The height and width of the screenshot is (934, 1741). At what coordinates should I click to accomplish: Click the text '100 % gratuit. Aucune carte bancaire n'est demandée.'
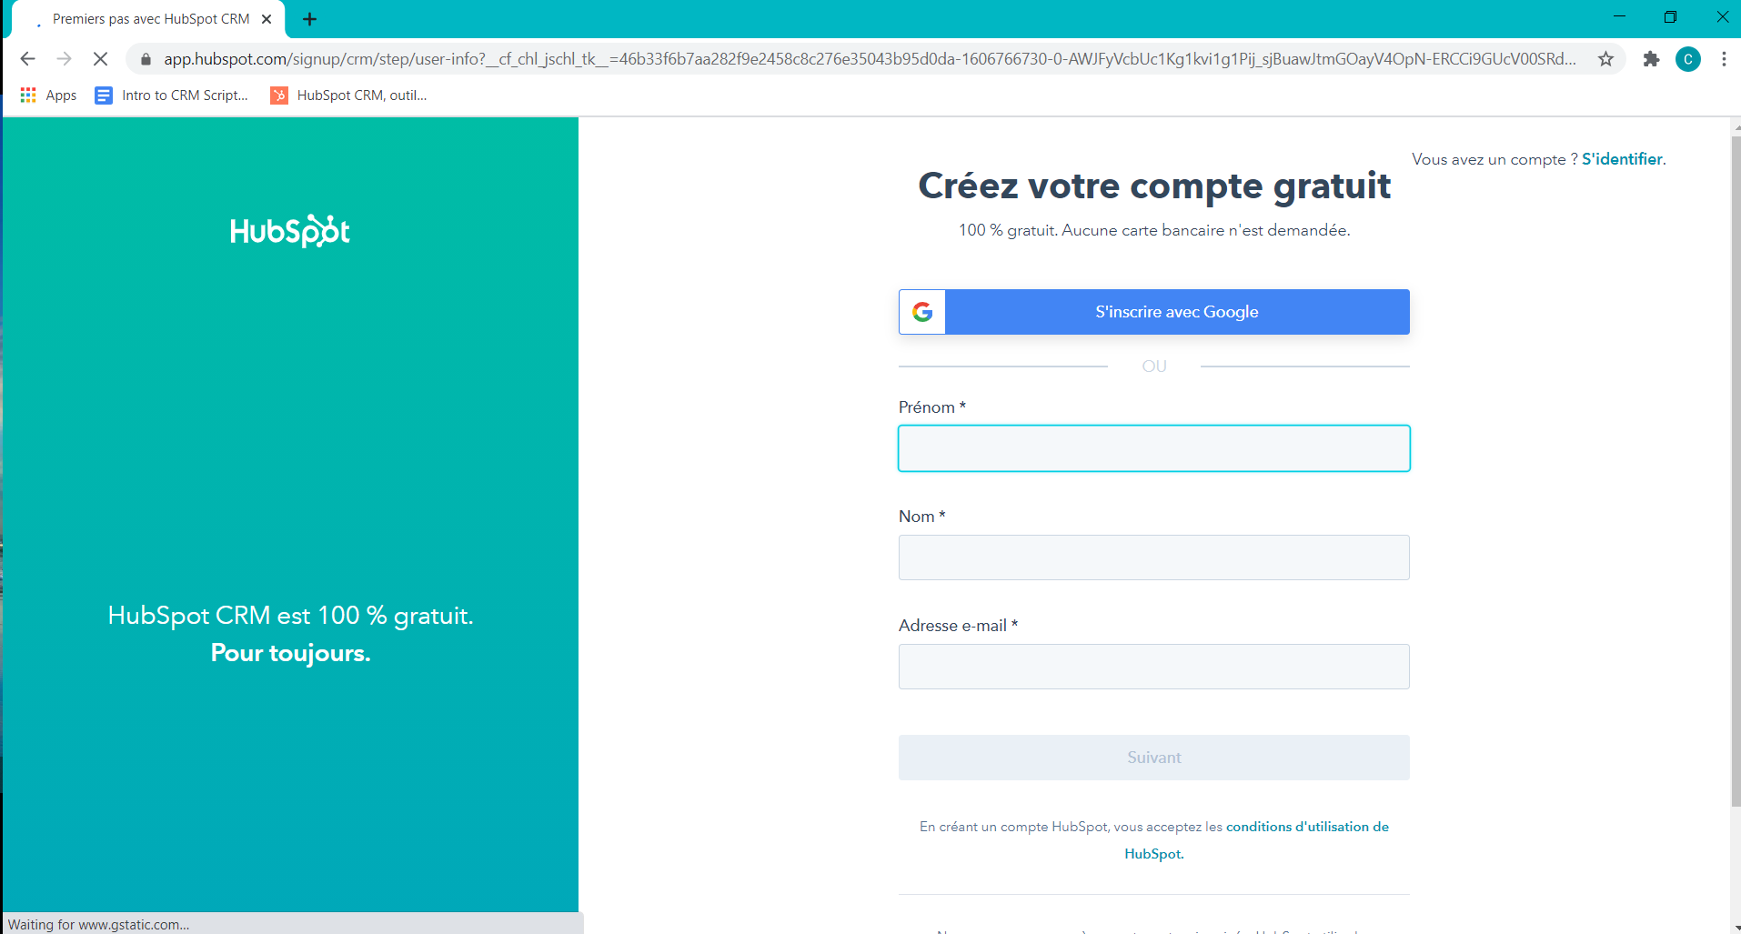1154,231
